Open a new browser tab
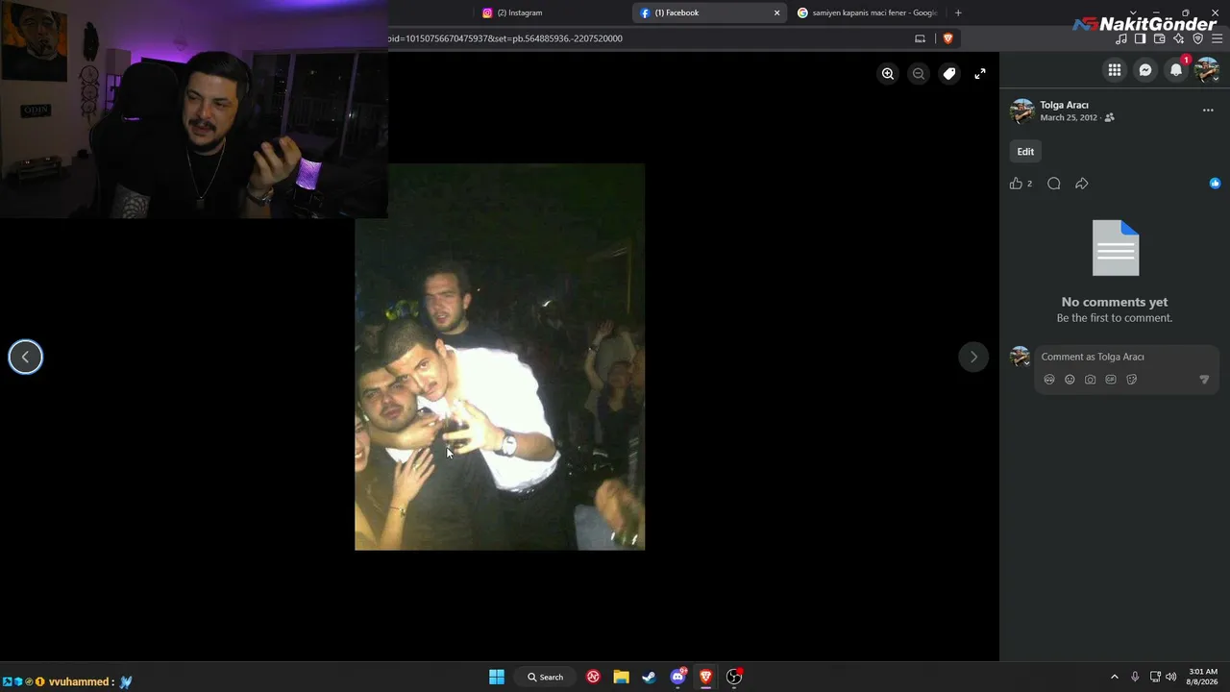 click(958, 12)
